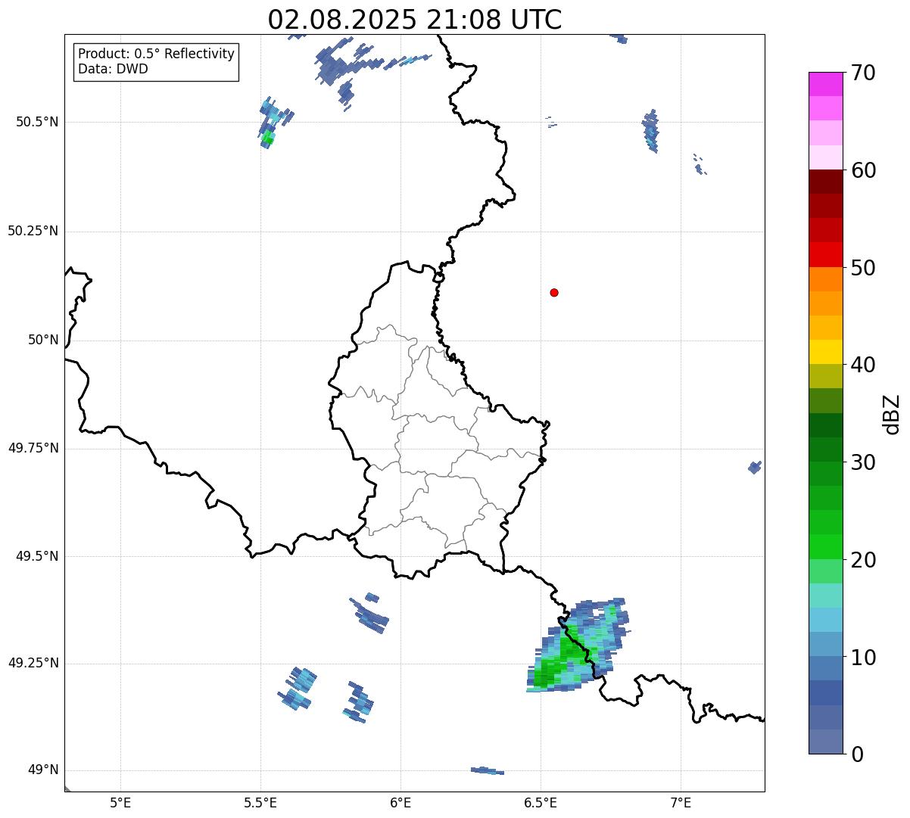Click the map title showing 21:08 UTC
The height and width of the screenshot is (818, 910).
click(x=415, y=20)
